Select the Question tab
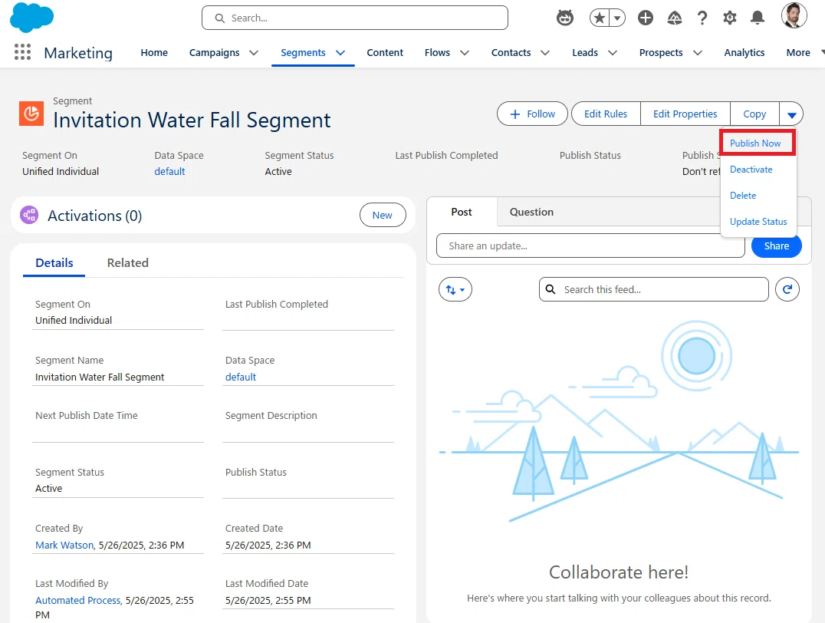This screenshot has width=825, height=623. coord(531,212)
